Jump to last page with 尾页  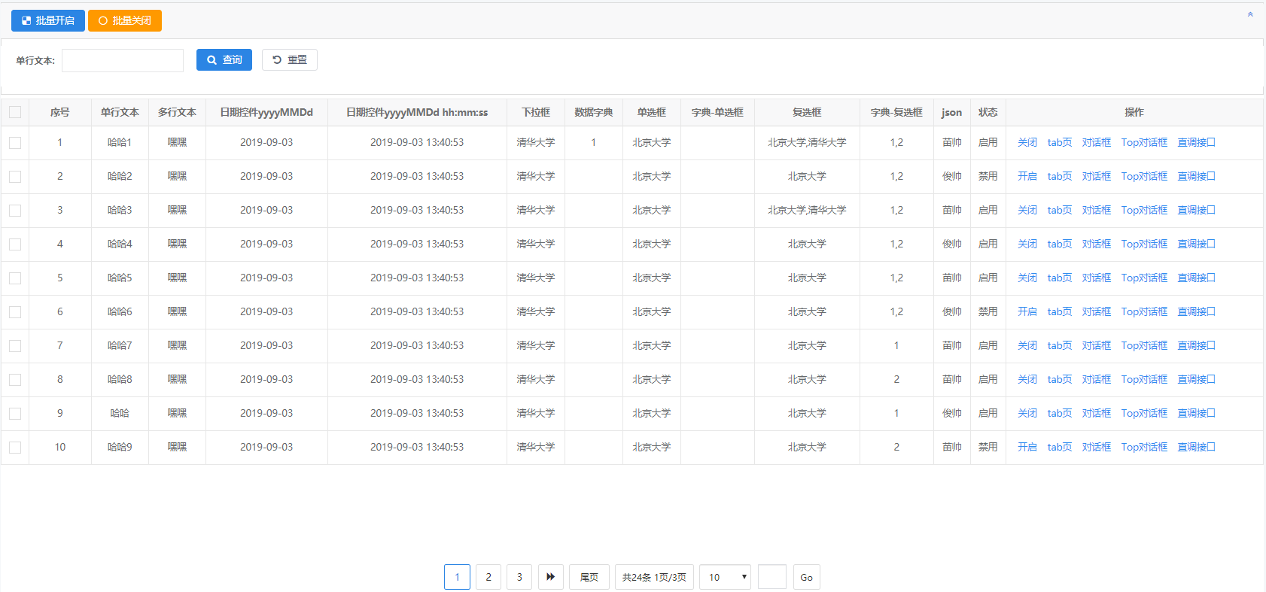tap(589, 577)
